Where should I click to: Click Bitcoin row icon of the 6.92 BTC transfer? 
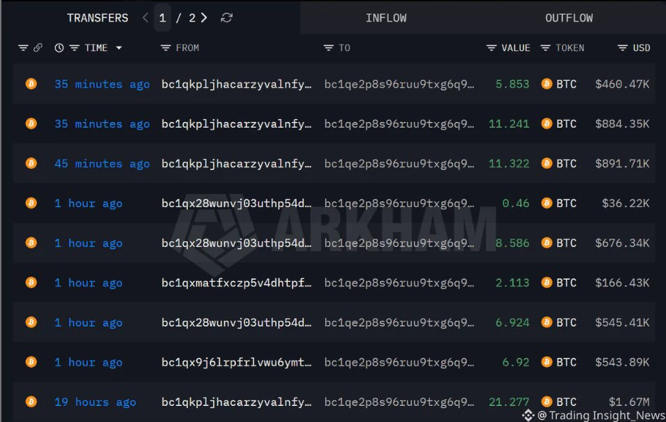point(31,362)
